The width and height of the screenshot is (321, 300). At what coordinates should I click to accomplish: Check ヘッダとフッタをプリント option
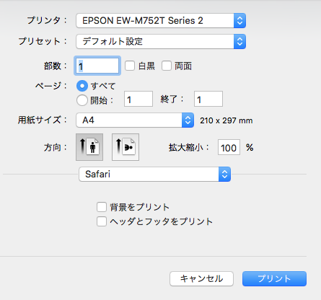pyautogui.click(x=102, y=221)
